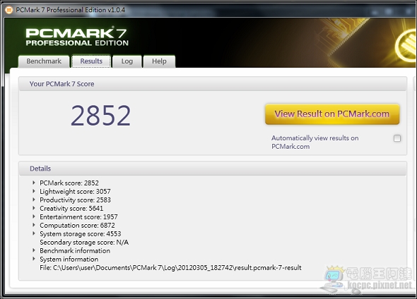Expand Entertainment score breakdown

click(34, 216)
